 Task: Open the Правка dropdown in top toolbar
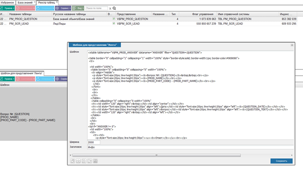point(8,8)
